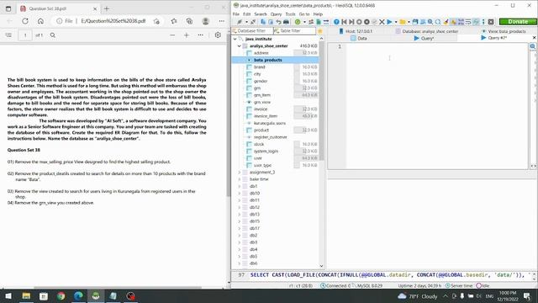Click the Undo arrow icon in HeidiSQL
Viewport: 538px width, 303px height.
(278, 22)
